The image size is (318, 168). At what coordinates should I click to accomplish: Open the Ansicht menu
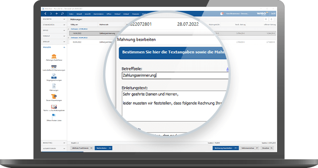(88, 14)
